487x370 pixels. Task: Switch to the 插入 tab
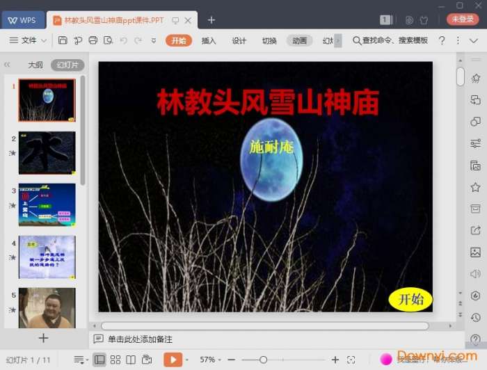click(209, 40)
